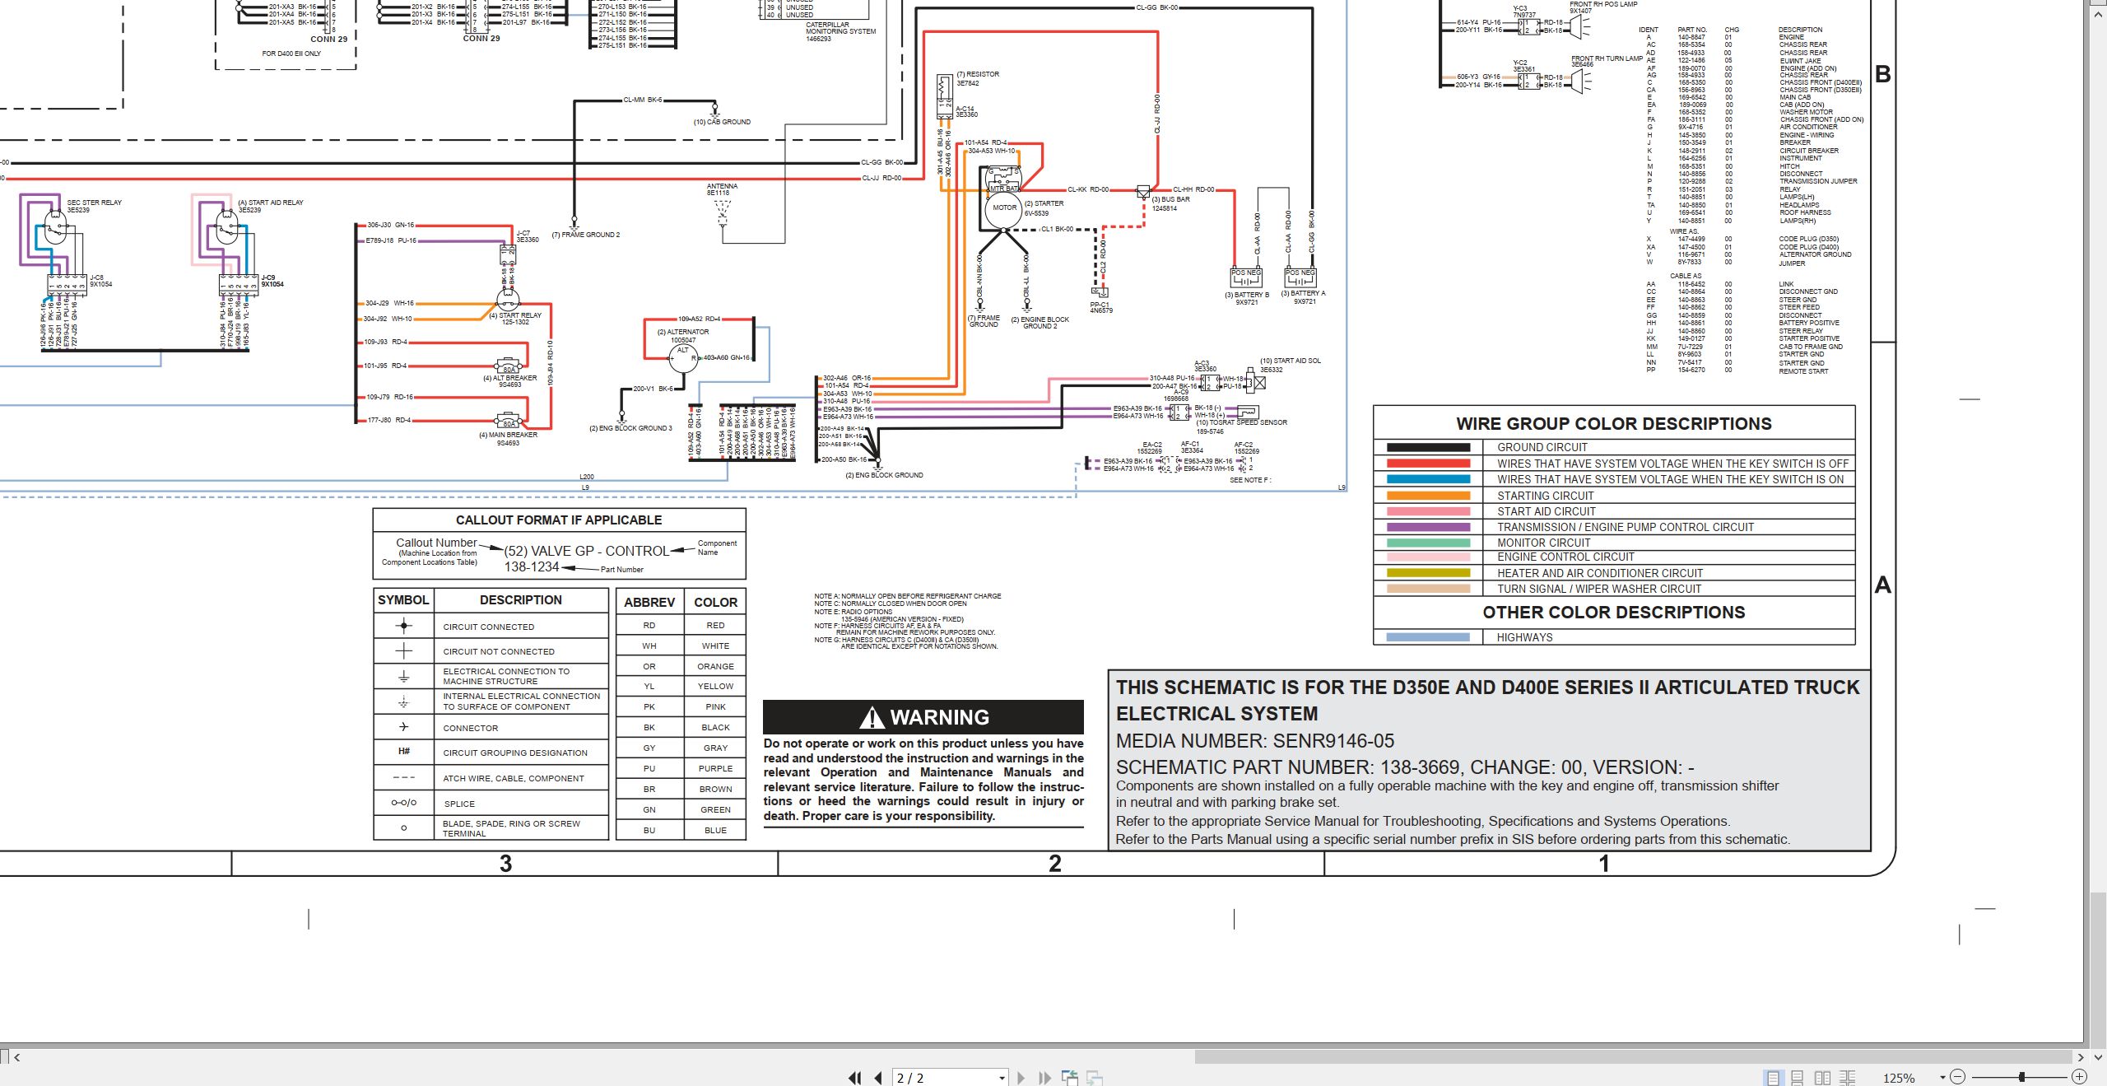Click 'SEC STER RELAY' label

[94, 203]
